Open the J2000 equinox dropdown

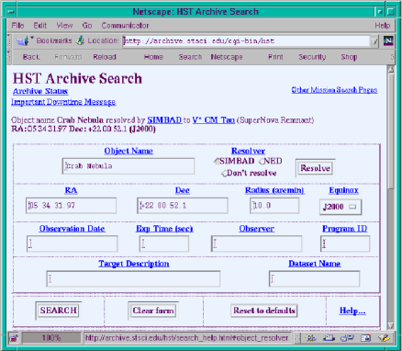click(341, 207)
